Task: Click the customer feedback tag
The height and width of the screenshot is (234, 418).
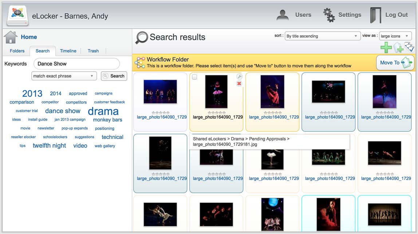Action: (109, 102)
